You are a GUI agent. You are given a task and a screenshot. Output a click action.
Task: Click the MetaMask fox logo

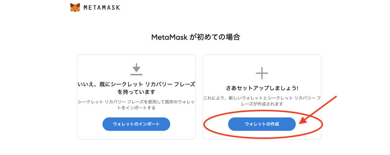[75, 8]
